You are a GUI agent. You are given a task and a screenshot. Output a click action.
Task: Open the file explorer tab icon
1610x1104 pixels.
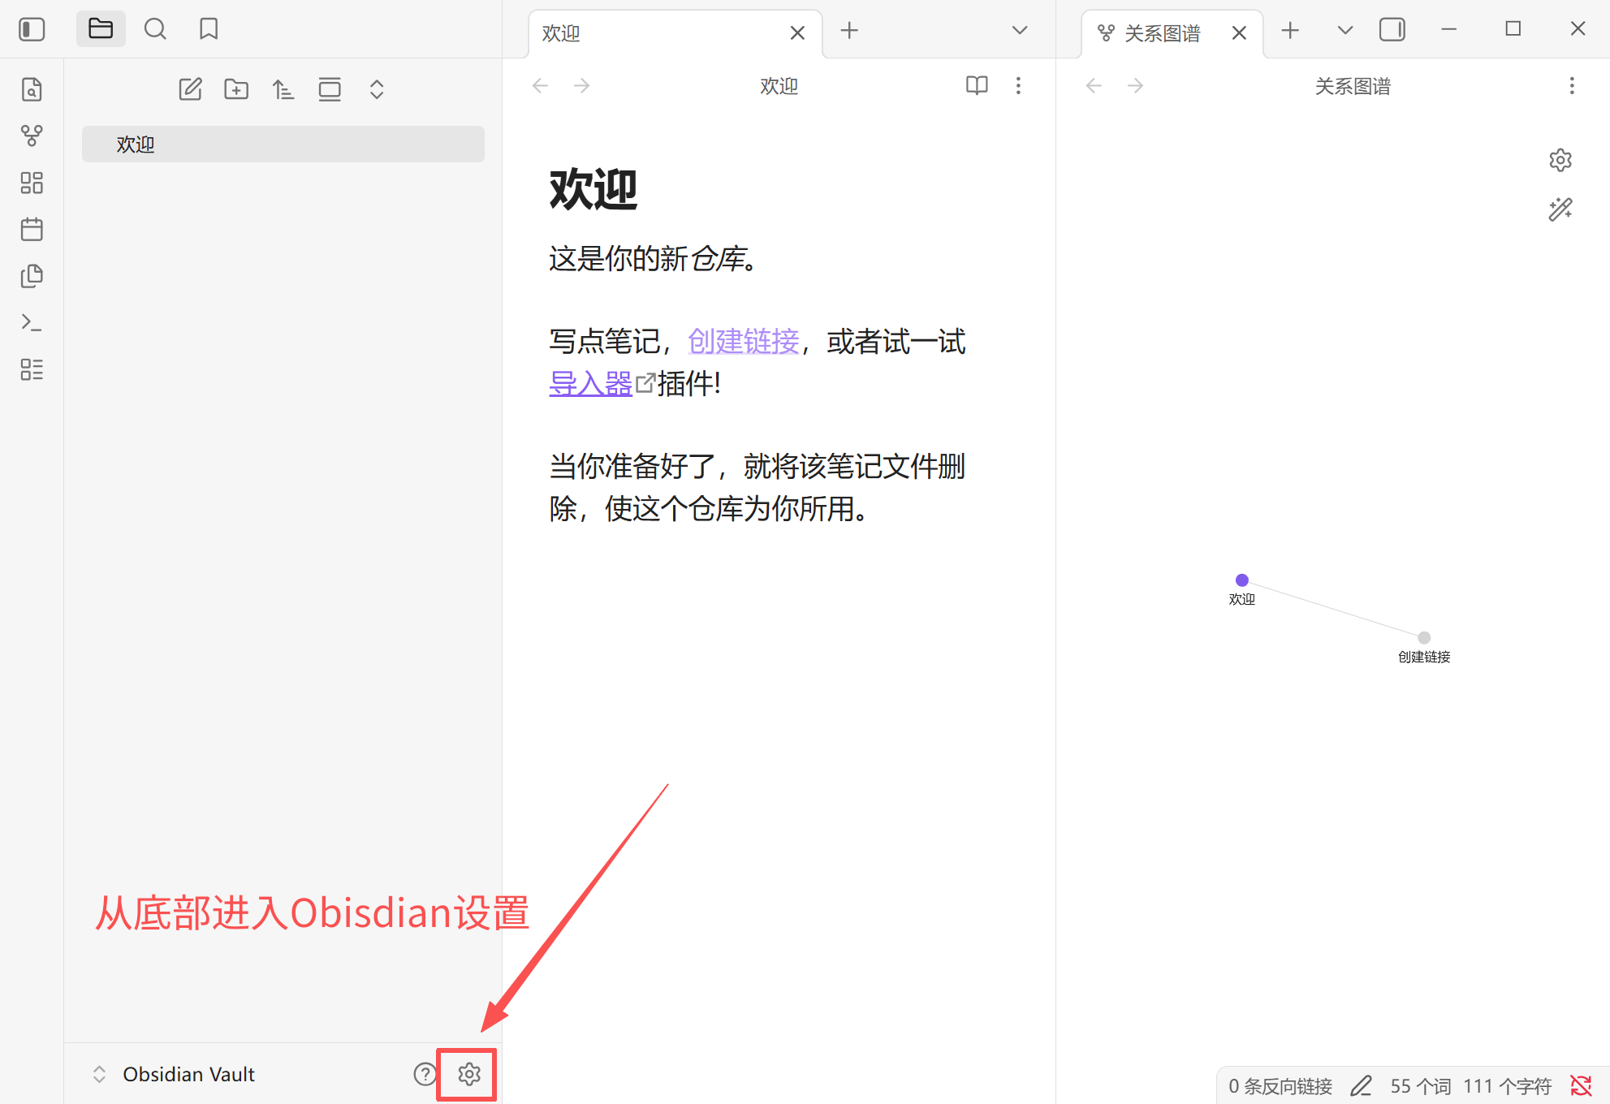click(101, 29)
